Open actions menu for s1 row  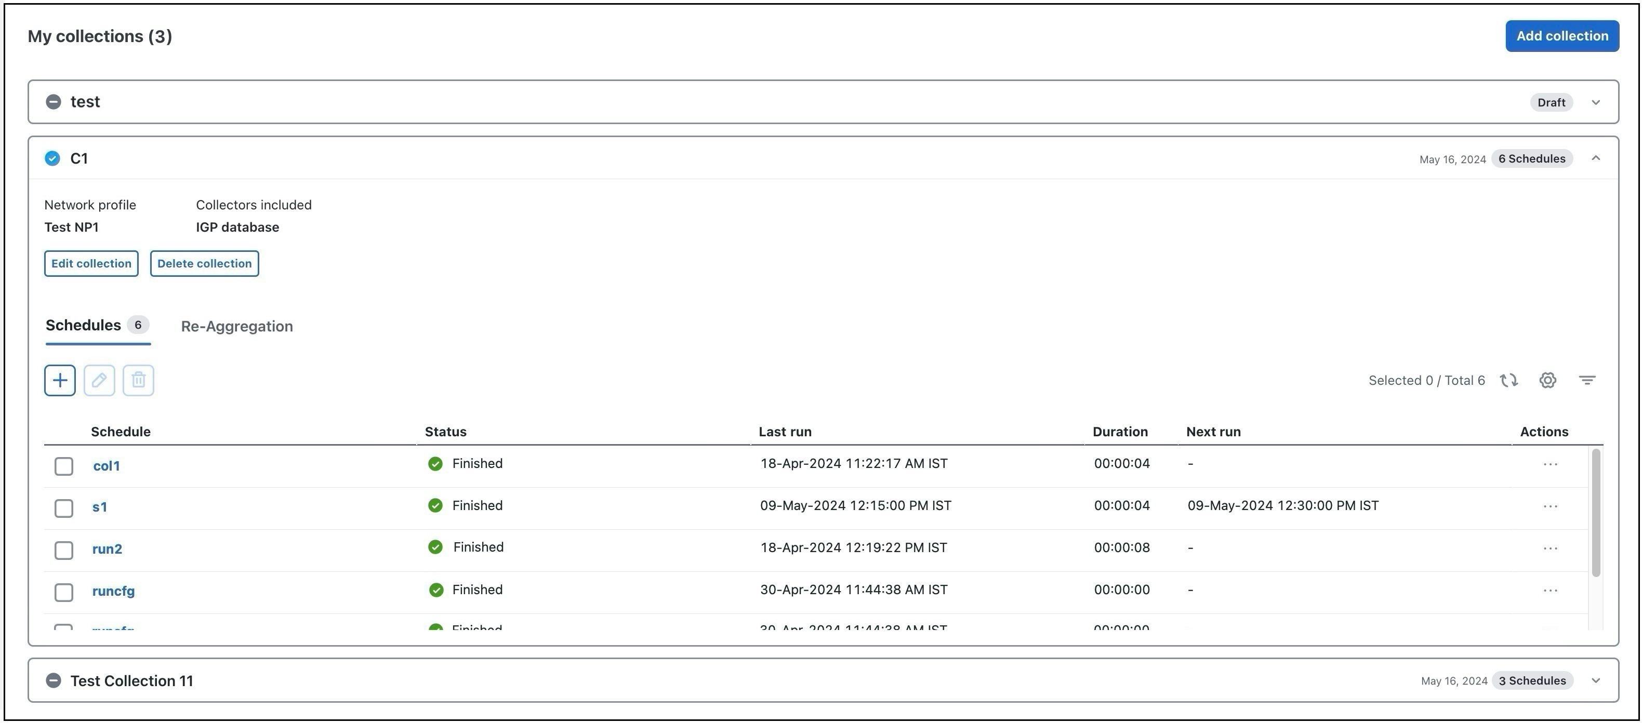(1550, 506)
